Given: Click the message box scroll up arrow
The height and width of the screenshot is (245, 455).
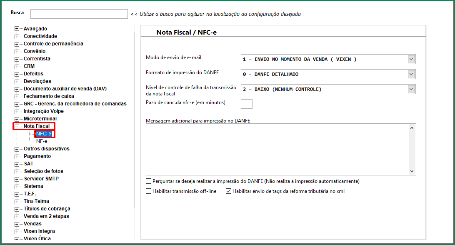Looking at the screenshot, I should [x=412, y=128].
